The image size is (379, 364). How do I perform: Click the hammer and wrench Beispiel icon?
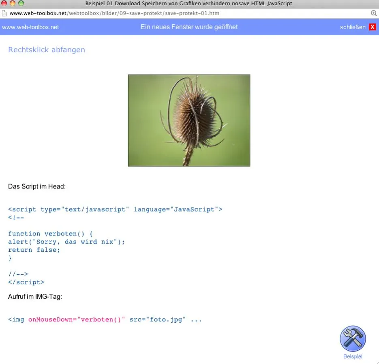pos(353,338)
